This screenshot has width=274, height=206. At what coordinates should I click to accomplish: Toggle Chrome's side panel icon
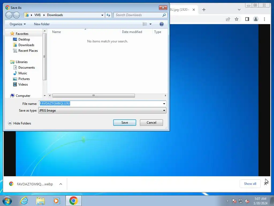point(247,19)
